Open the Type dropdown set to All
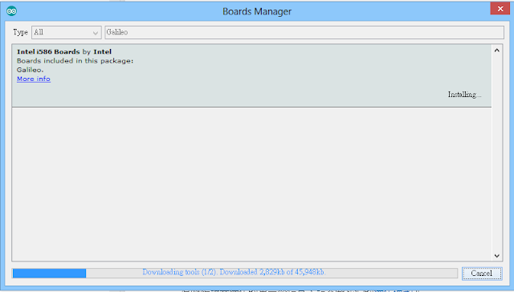Image resolution: width=514 pixels, height=292 pixels. 67,32
